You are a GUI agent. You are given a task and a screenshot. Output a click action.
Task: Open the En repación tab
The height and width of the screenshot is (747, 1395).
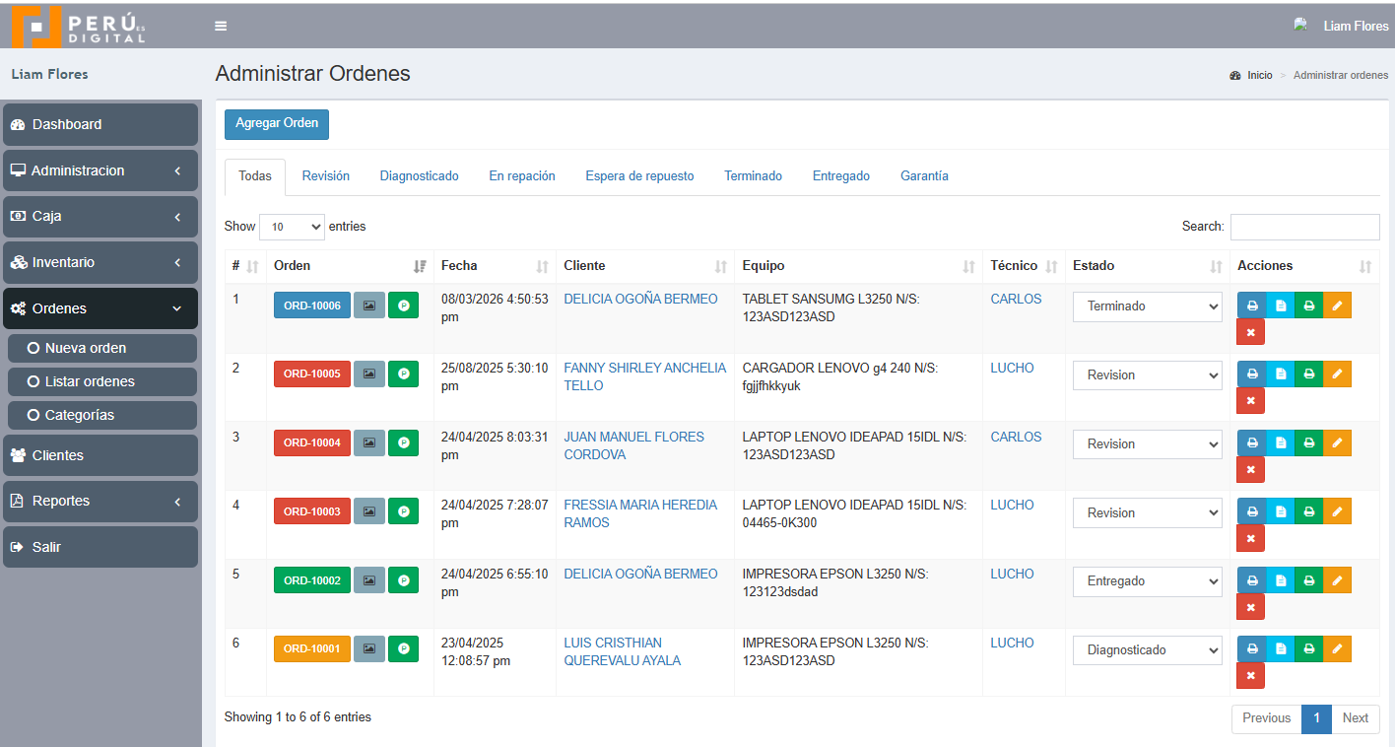click(x=522, y=176)
